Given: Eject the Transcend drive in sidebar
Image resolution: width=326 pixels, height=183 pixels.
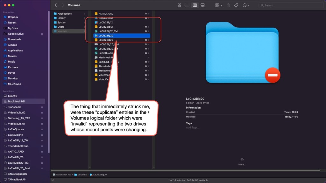Looking at the screenshot, I should 42,107.
